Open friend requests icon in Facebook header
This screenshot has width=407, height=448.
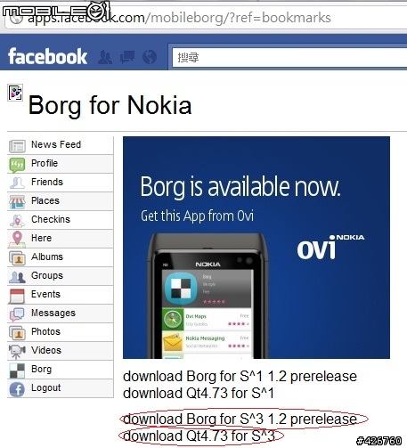click(x=105, y=57)
